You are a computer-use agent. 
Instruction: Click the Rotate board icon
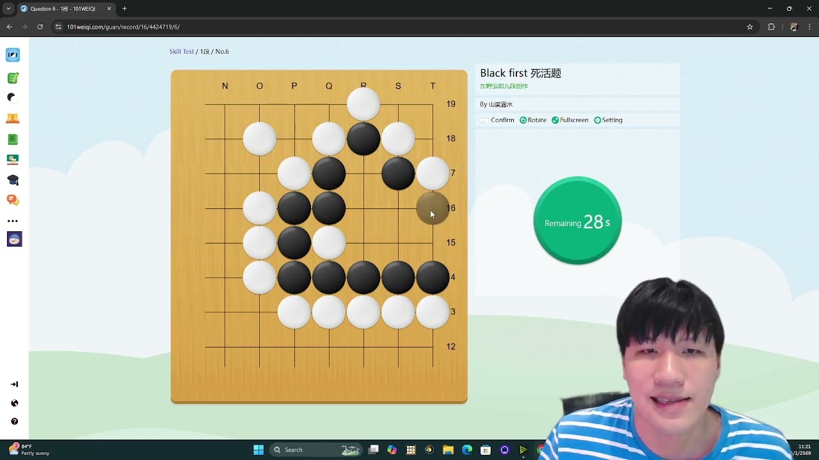pos(523,120)
